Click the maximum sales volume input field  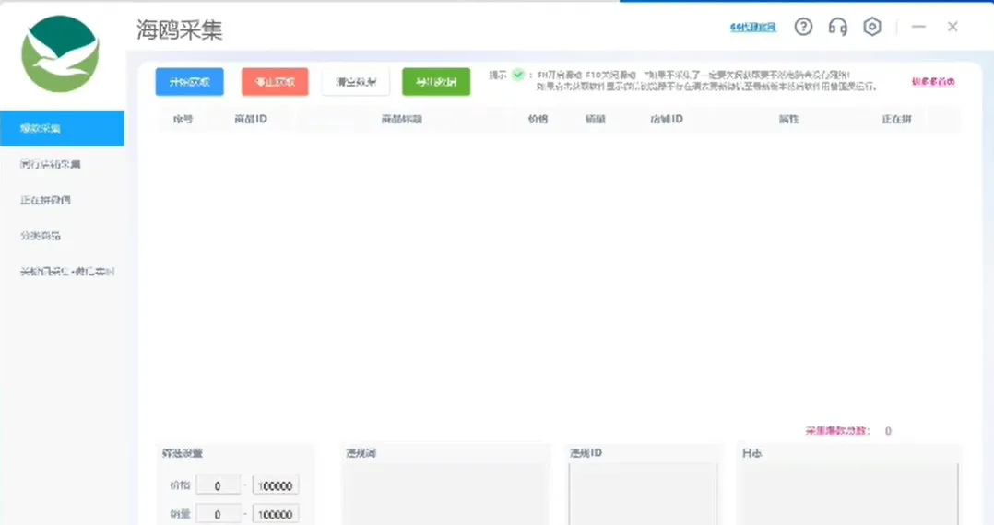point(276,514)
